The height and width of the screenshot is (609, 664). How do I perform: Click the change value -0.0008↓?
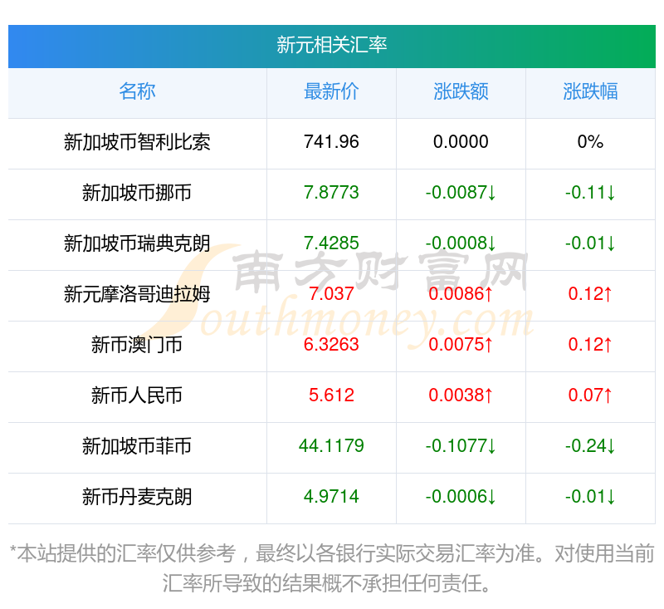coord(461,243)
